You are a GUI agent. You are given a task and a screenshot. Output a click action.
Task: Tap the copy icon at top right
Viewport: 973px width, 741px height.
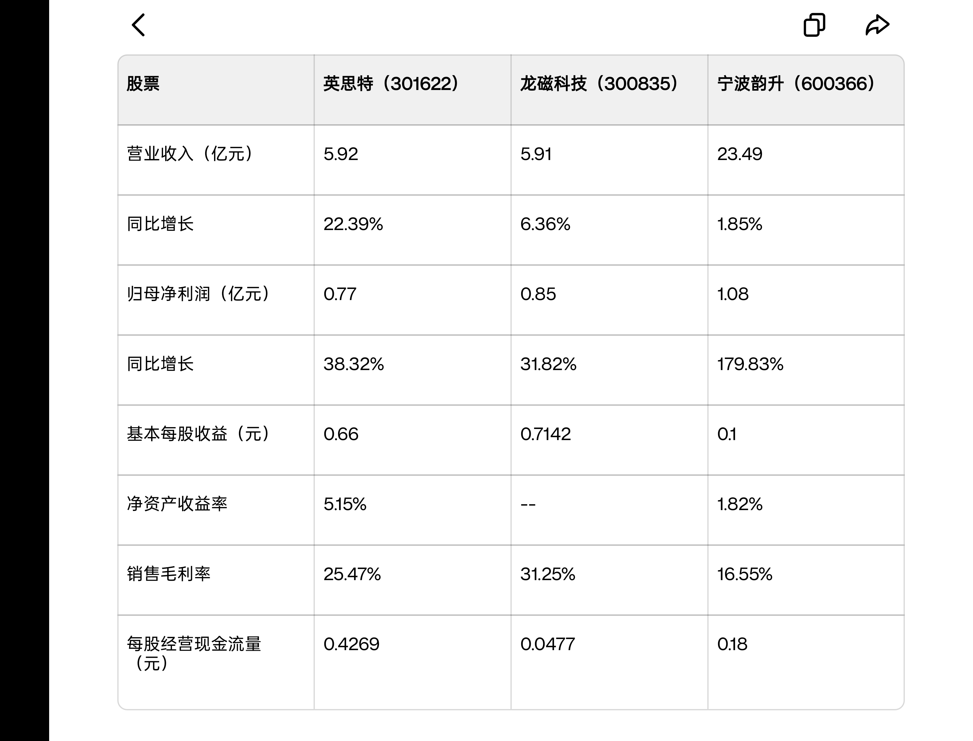(814, 25)
